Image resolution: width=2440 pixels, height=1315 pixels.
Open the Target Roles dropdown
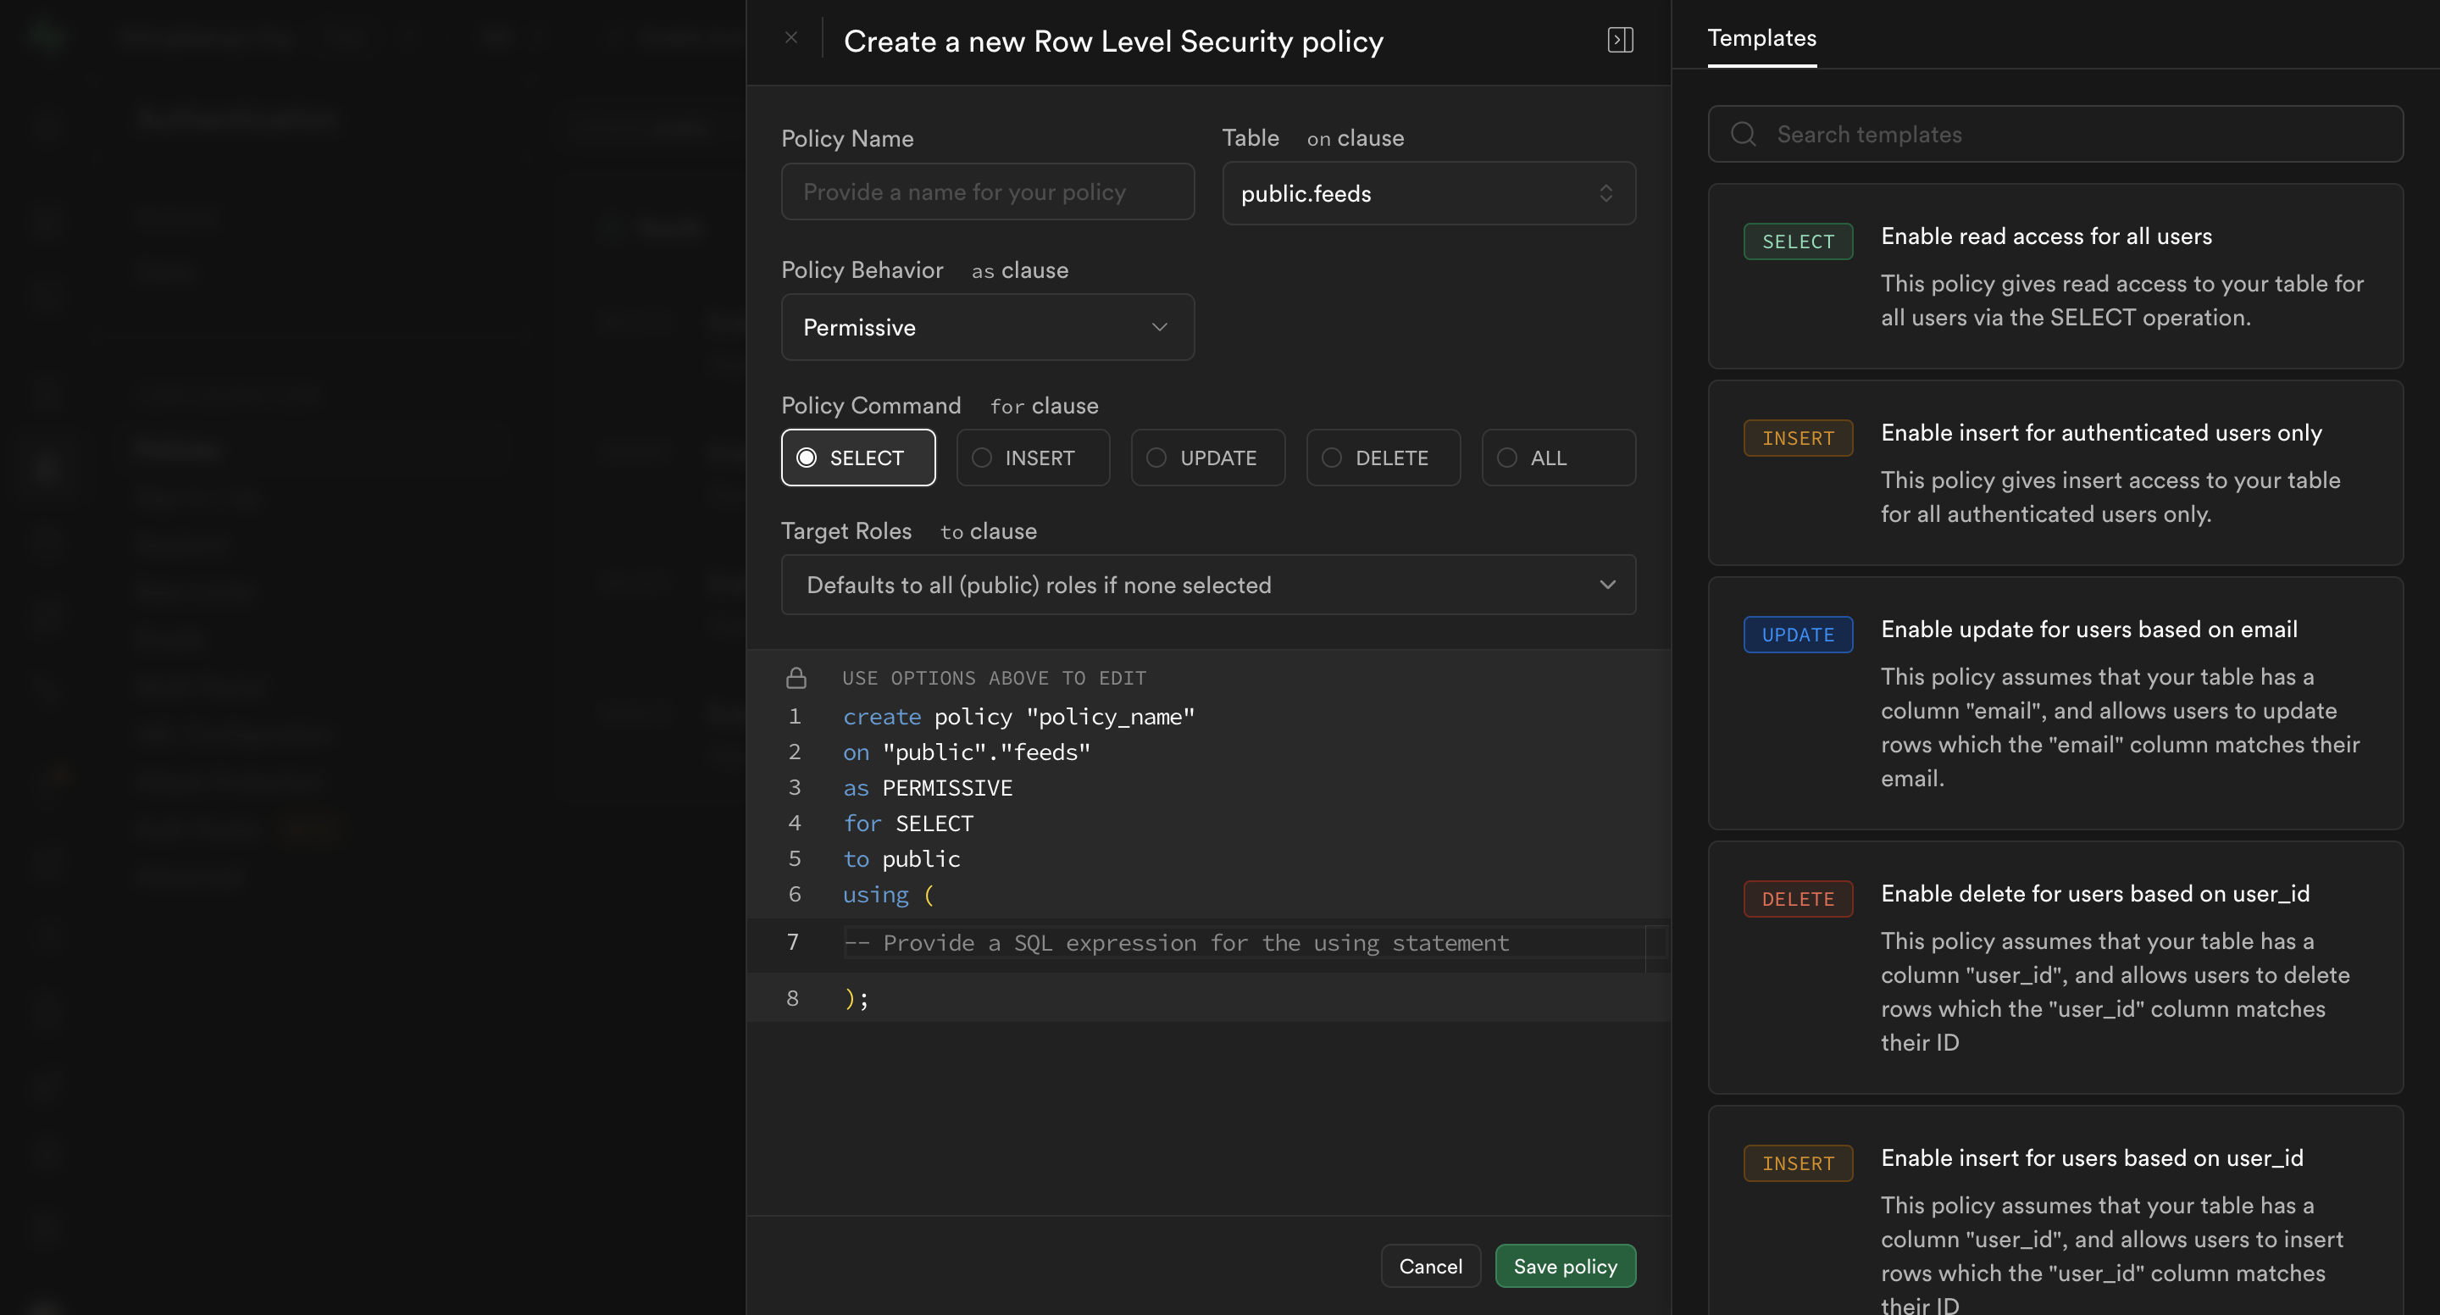pos(1207,585)
